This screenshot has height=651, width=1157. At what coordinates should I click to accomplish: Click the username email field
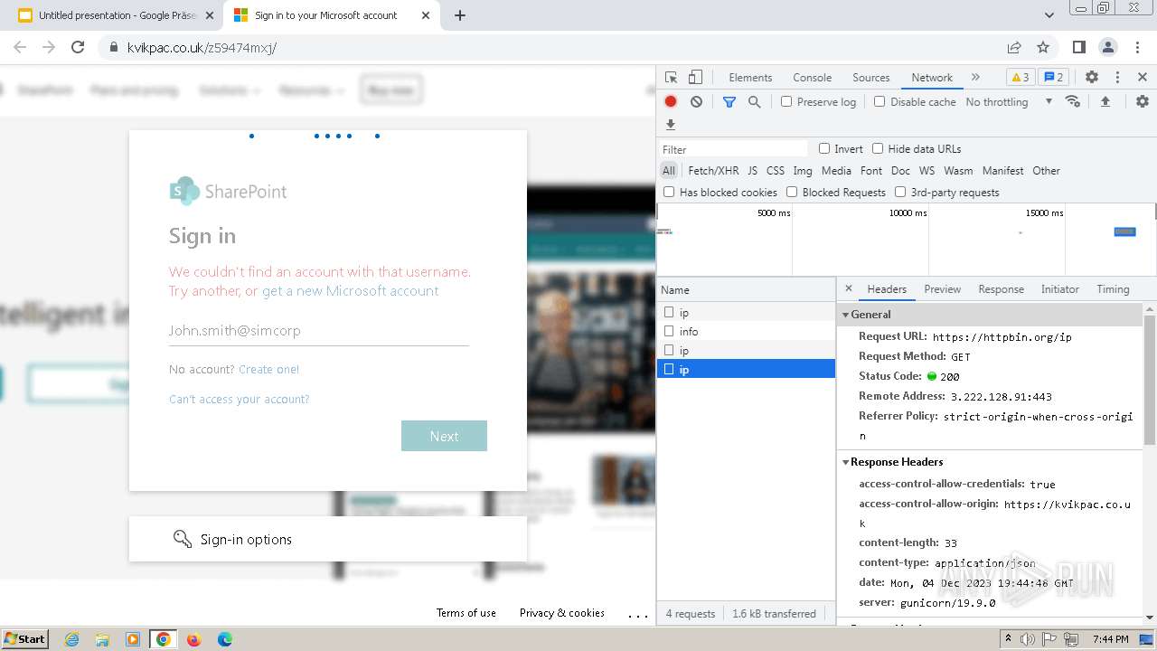click(x=319, y=331)
